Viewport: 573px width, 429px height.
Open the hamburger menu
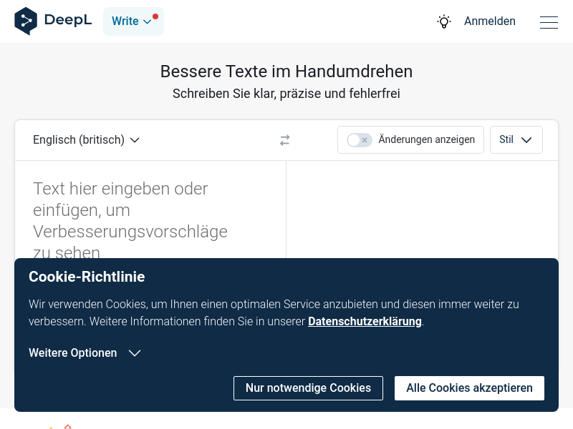coord(549,22)
